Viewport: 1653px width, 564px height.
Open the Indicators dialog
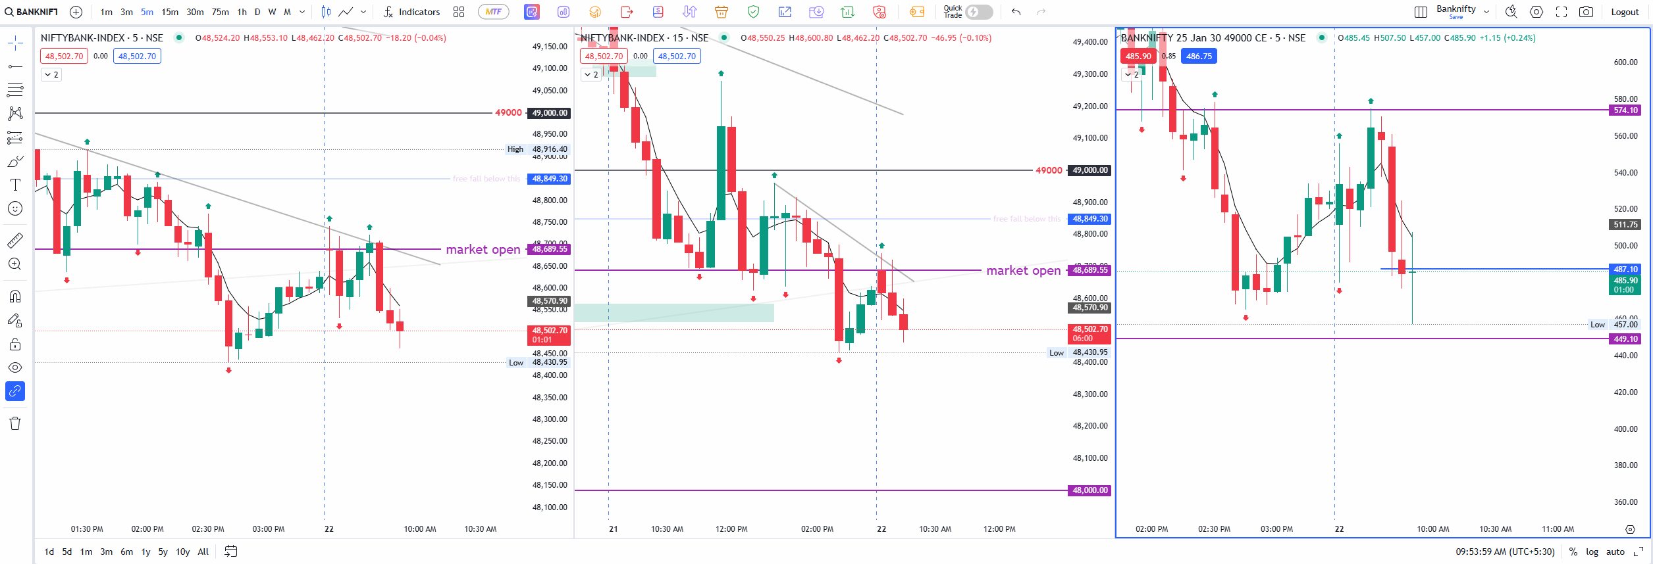[x=412, y=12]
